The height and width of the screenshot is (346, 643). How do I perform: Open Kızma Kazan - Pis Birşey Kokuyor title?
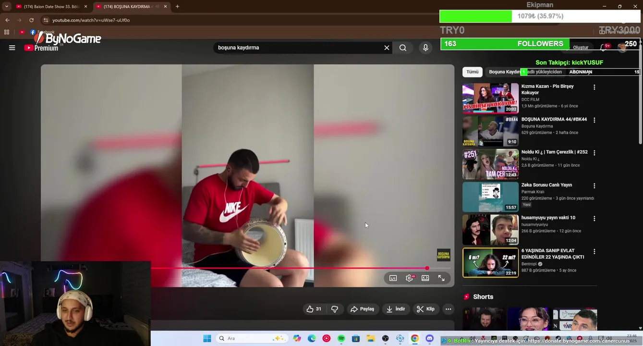click(547, 89)
